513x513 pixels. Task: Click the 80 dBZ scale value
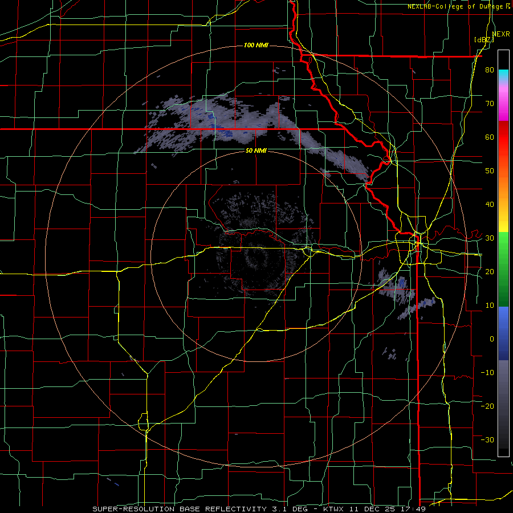[490, 70]
